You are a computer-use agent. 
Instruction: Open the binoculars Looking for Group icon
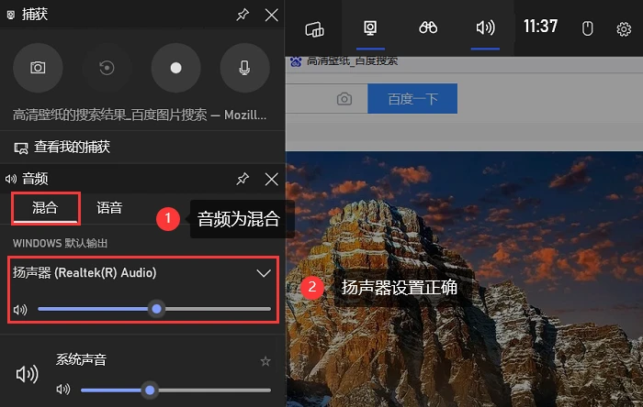click(428, 27)
